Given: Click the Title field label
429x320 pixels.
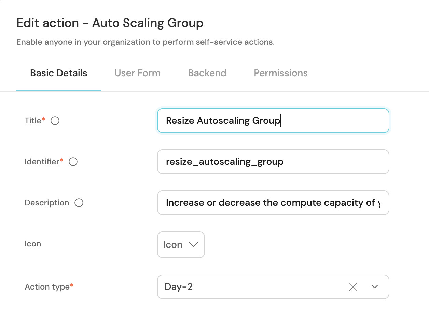Looking at the screenshot, I should [x=33, y=121].
